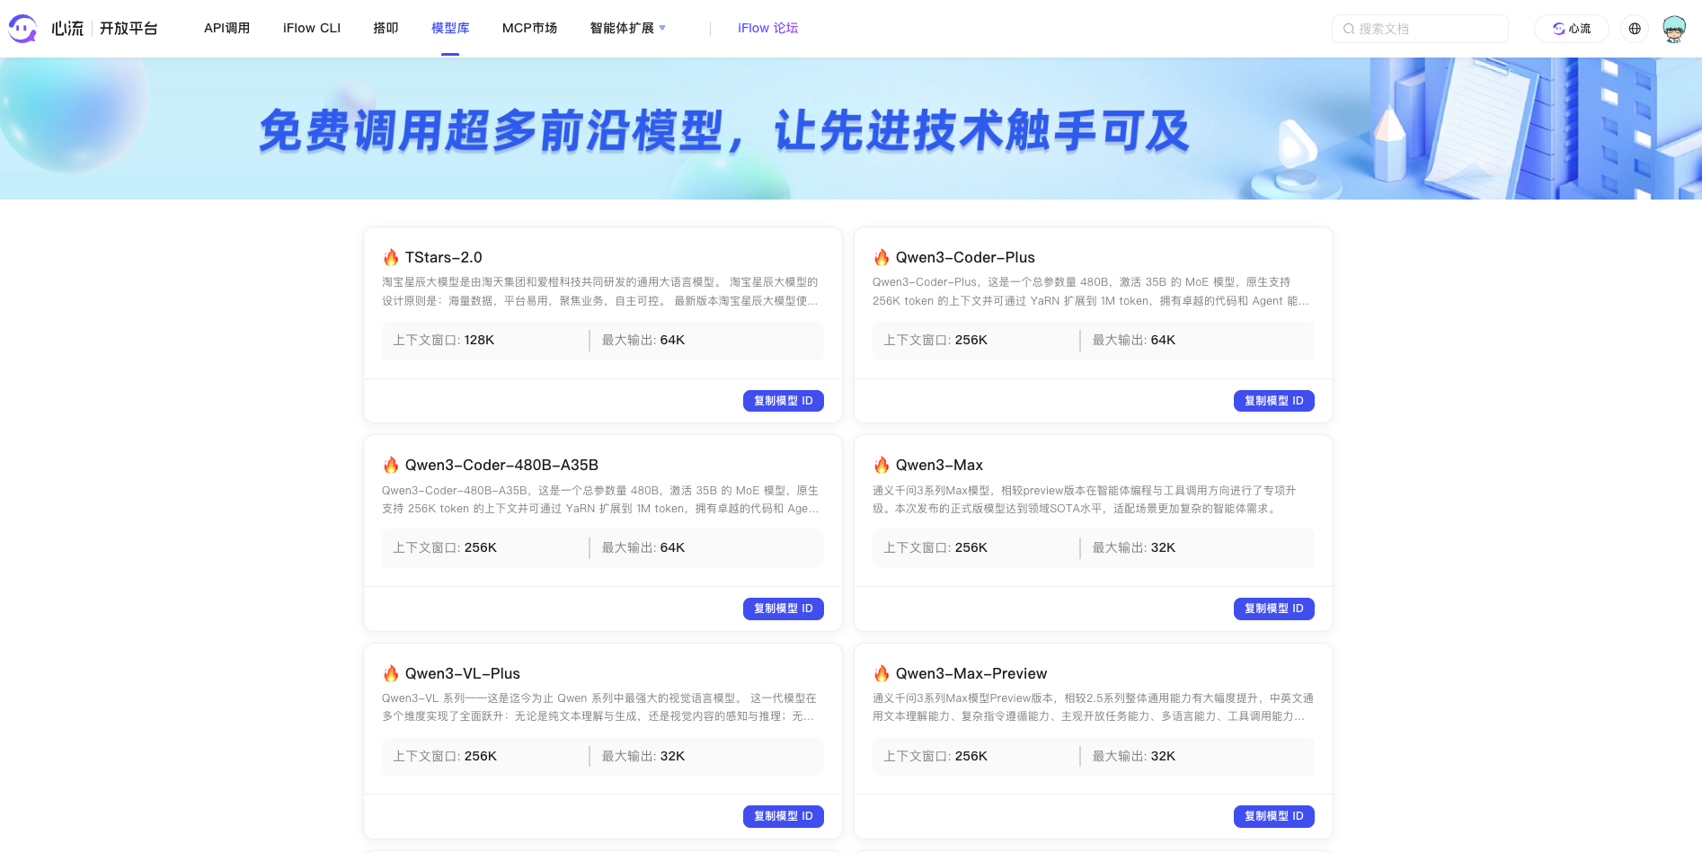Click the 心流 button in header
Screen dimensions: 1702x853
1572,29
